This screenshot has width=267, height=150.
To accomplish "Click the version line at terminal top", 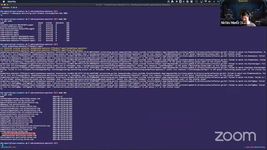I will (9, 7).
